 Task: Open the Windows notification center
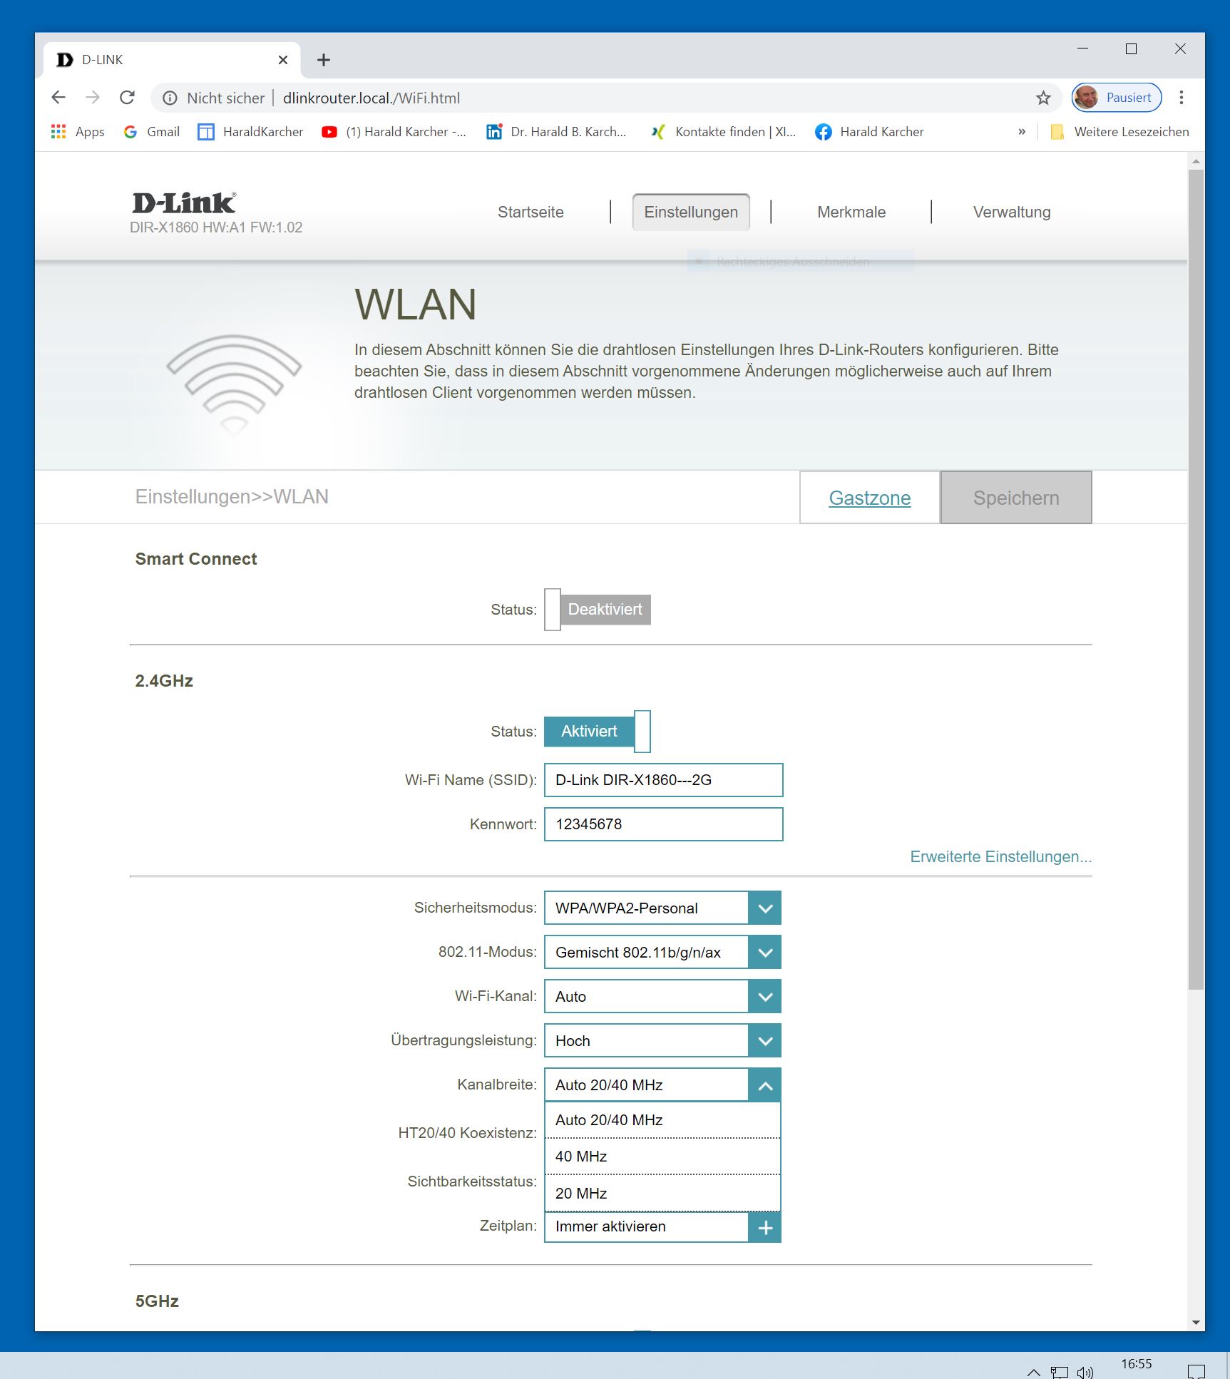coord(1196,1371)
